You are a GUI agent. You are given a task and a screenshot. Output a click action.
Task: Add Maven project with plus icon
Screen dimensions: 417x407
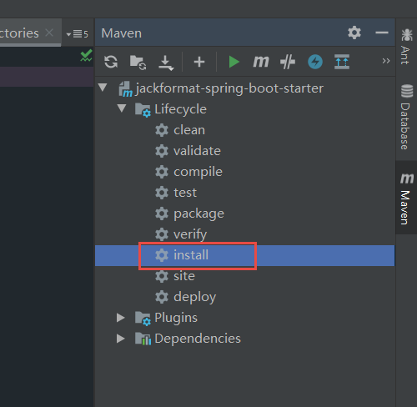pos(199,62)
